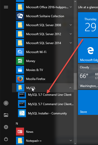Select the Mozilla Firefox label
Image resolution: width=98 pixels, height=145 pixels.
coord(36,79)
